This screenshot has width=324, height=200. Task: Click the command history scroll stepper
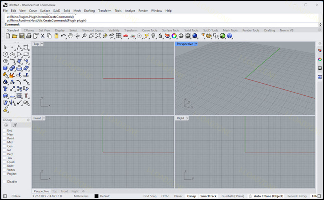pos(320,24)
